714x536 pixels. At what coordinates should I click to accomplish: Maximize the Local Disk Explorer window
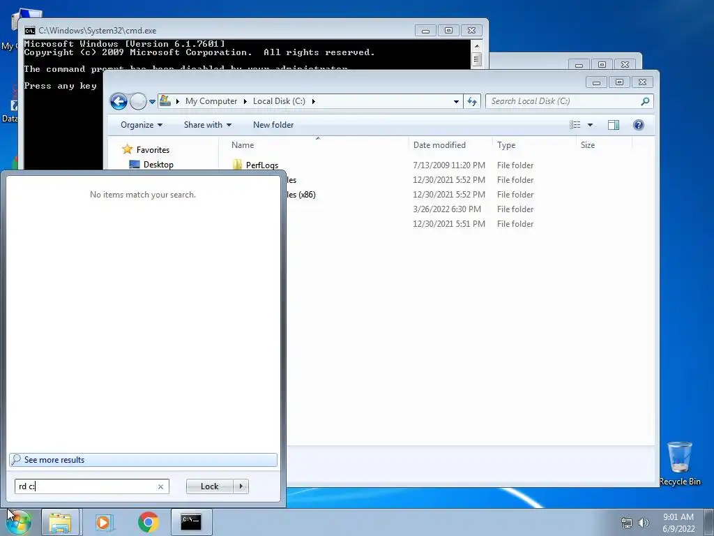(619, 82)
